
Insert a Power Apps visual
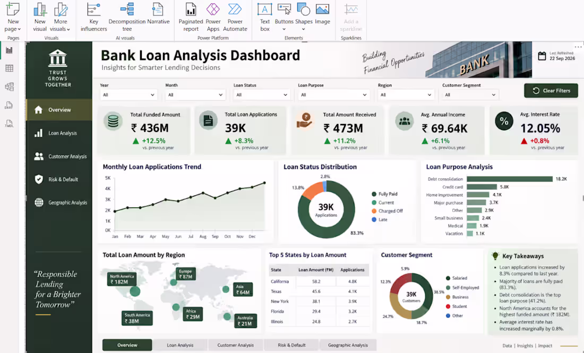pos(213,17)
